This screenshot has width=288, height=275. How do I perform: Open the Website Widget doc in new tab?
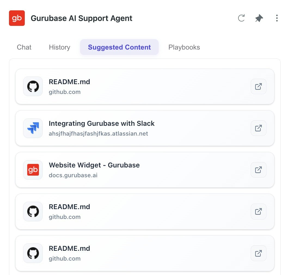(x=258, y=170)
